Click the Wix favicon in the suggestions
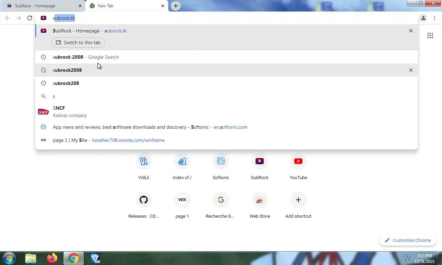Image resolution: width=442 pixels, height=265 pixels. [x=44, y=140]
